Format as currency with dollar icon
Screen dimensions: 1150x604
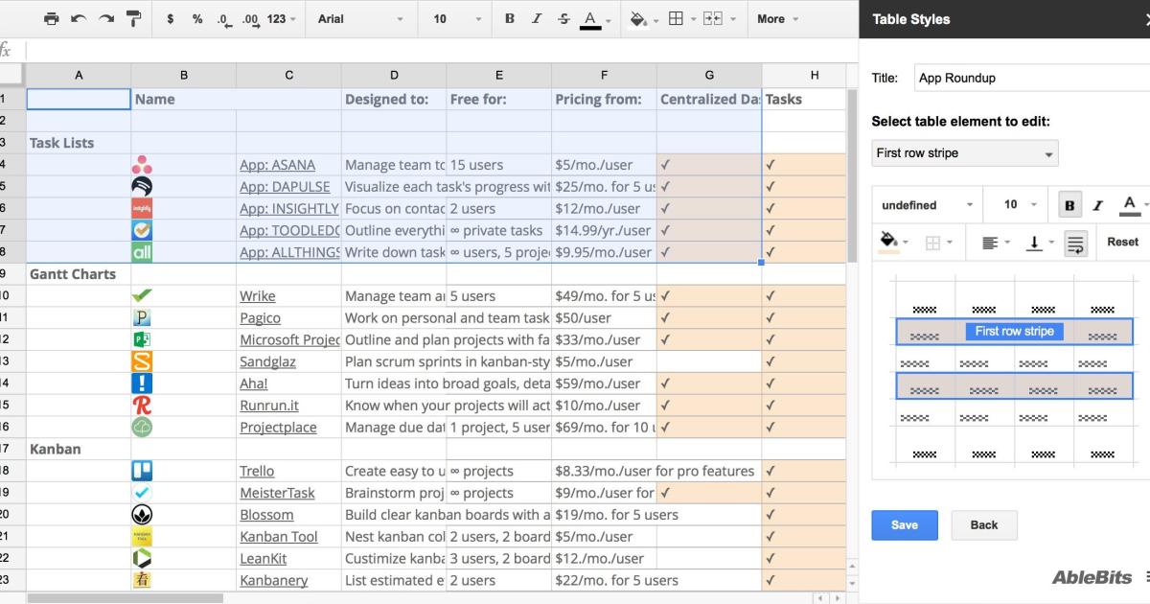[x=171, y=19]
